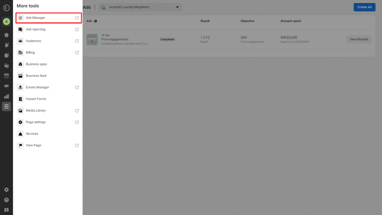Open View Page entry
382x215 pixels.
[x=48, y=145]
